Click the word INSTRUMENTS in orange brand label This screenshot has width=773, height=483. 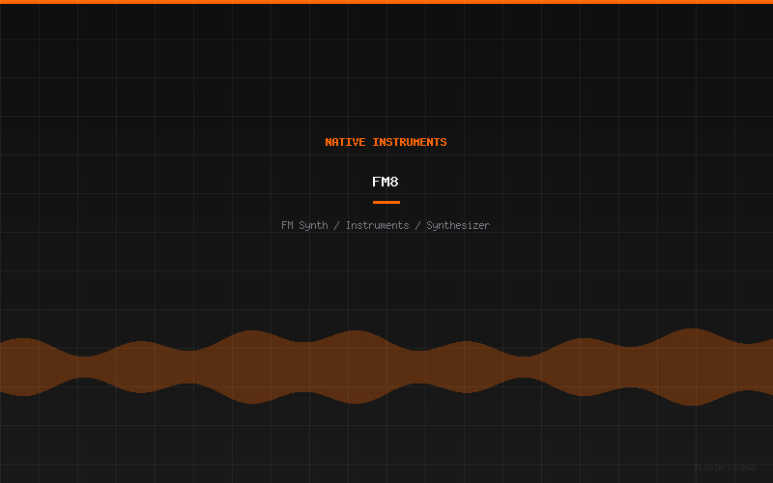tap(410, 142)
